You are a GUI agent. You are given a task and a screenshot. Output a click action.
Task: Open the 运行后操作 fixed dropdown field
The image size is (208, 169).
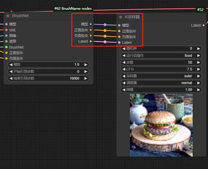click(x=161, y=56)
